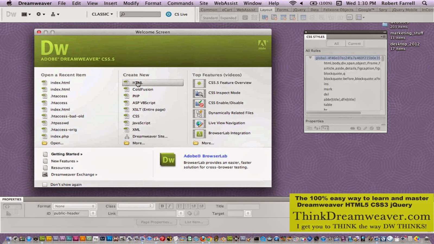Switch to the jQuery Mobile insert tab
This screenshot has width=434, height=244.
(405, 10)
